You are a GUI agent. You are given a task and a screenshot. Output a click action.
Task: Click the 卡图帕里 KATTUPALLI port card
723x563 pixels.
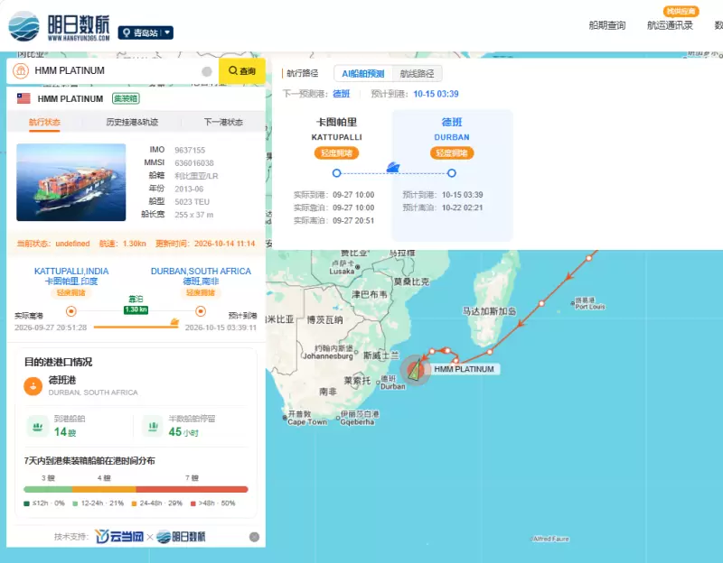336,175
